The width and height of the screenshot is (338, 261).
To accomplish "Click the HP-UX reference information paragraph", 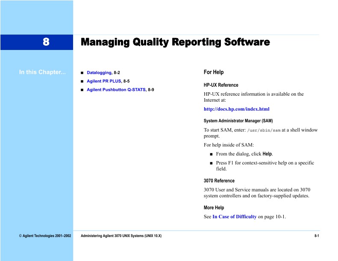I will click(x=254, y=97).
